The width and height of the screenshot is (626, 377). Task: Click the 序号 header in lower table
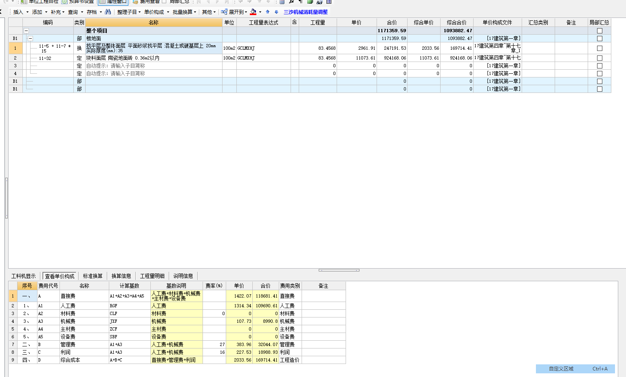(27, 286)
